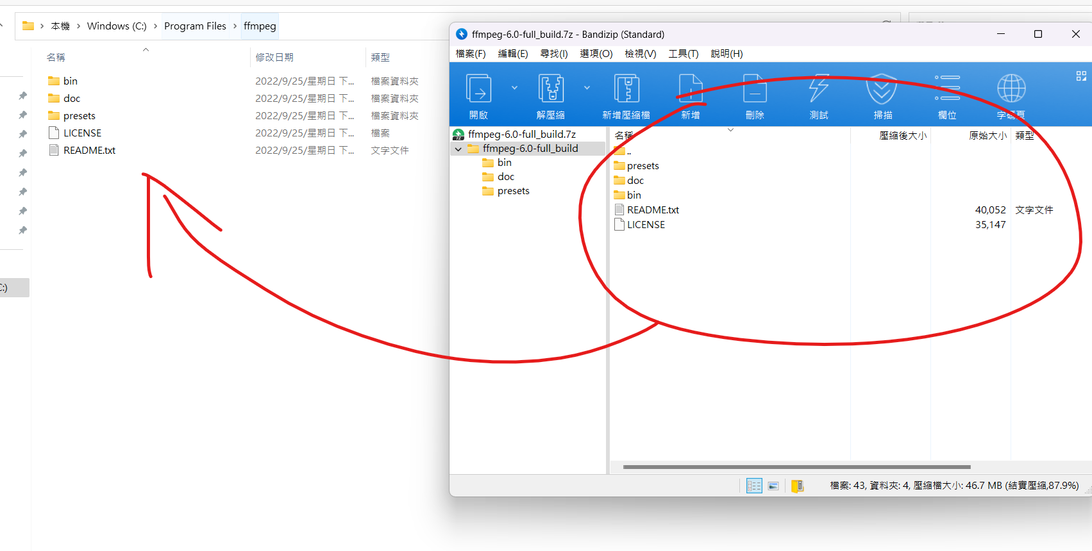This screenshot has width=1092, height=551.
Task: Click the Test (測試) toolbar icon
Action: [x=819, y=88]
